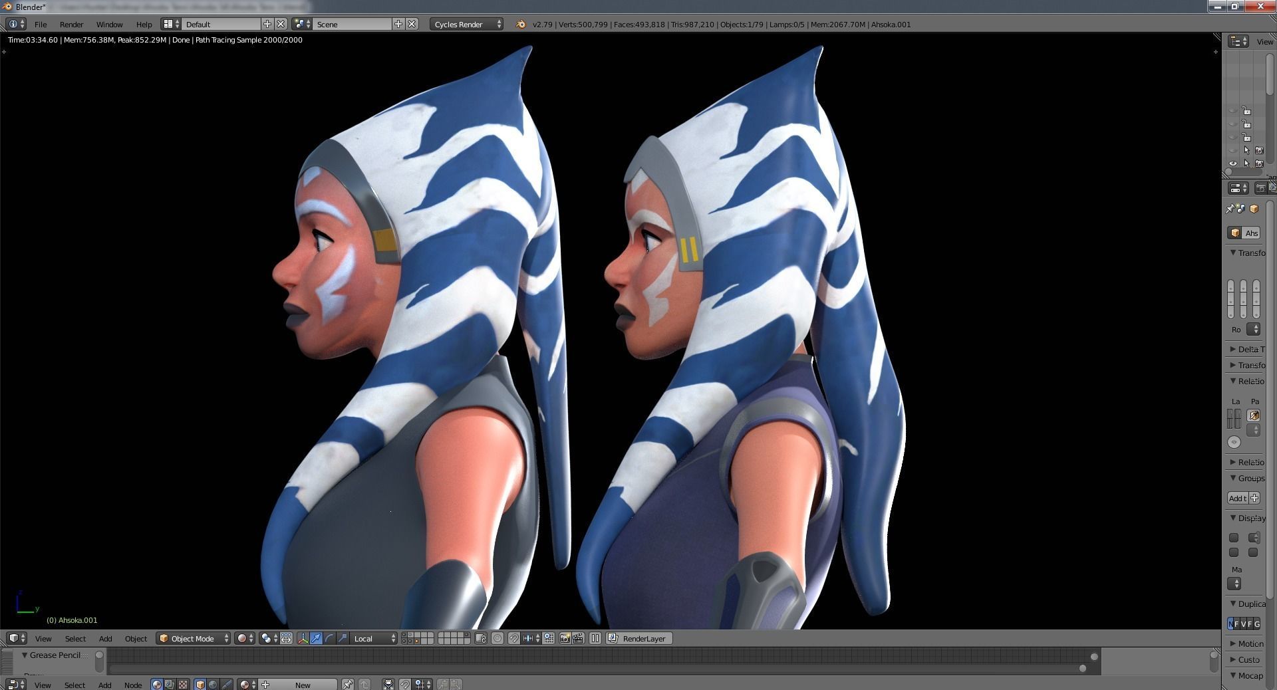Viewport: 1277px width, 690px height.
Task: Open the Help menu
Action: [144, 24]
